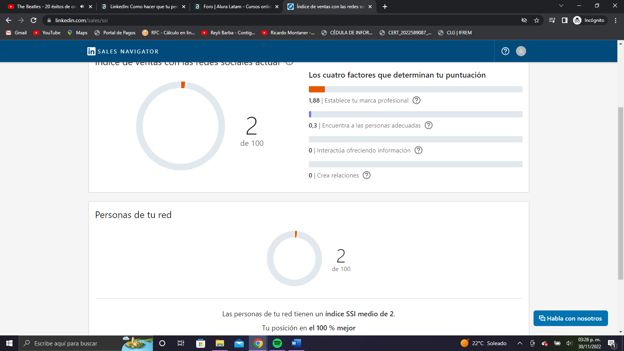Expand hidden system tray icons

pyautogui.click(x=520, y=343)
